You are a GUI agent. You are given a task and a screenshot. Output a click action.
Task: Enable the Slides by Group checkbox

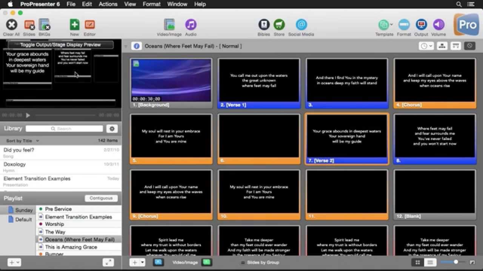point(243,262)
